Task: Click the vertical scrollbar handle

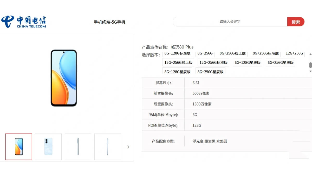Action: click(310, 65)
